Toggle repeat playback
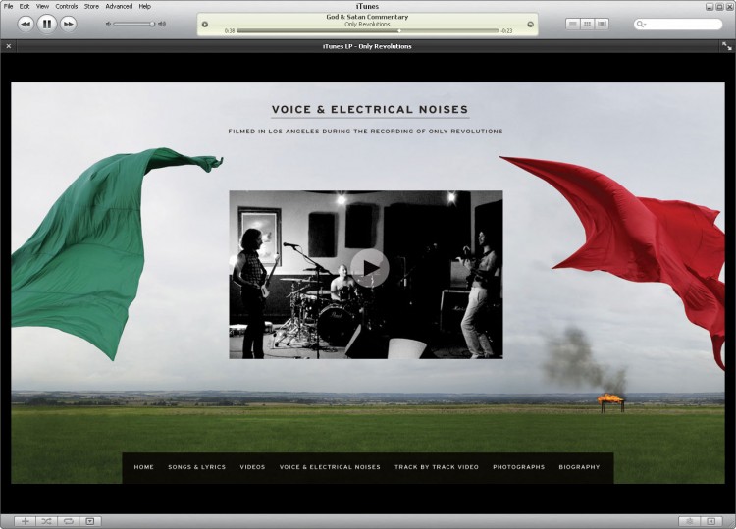 click(x=68, y=521)
